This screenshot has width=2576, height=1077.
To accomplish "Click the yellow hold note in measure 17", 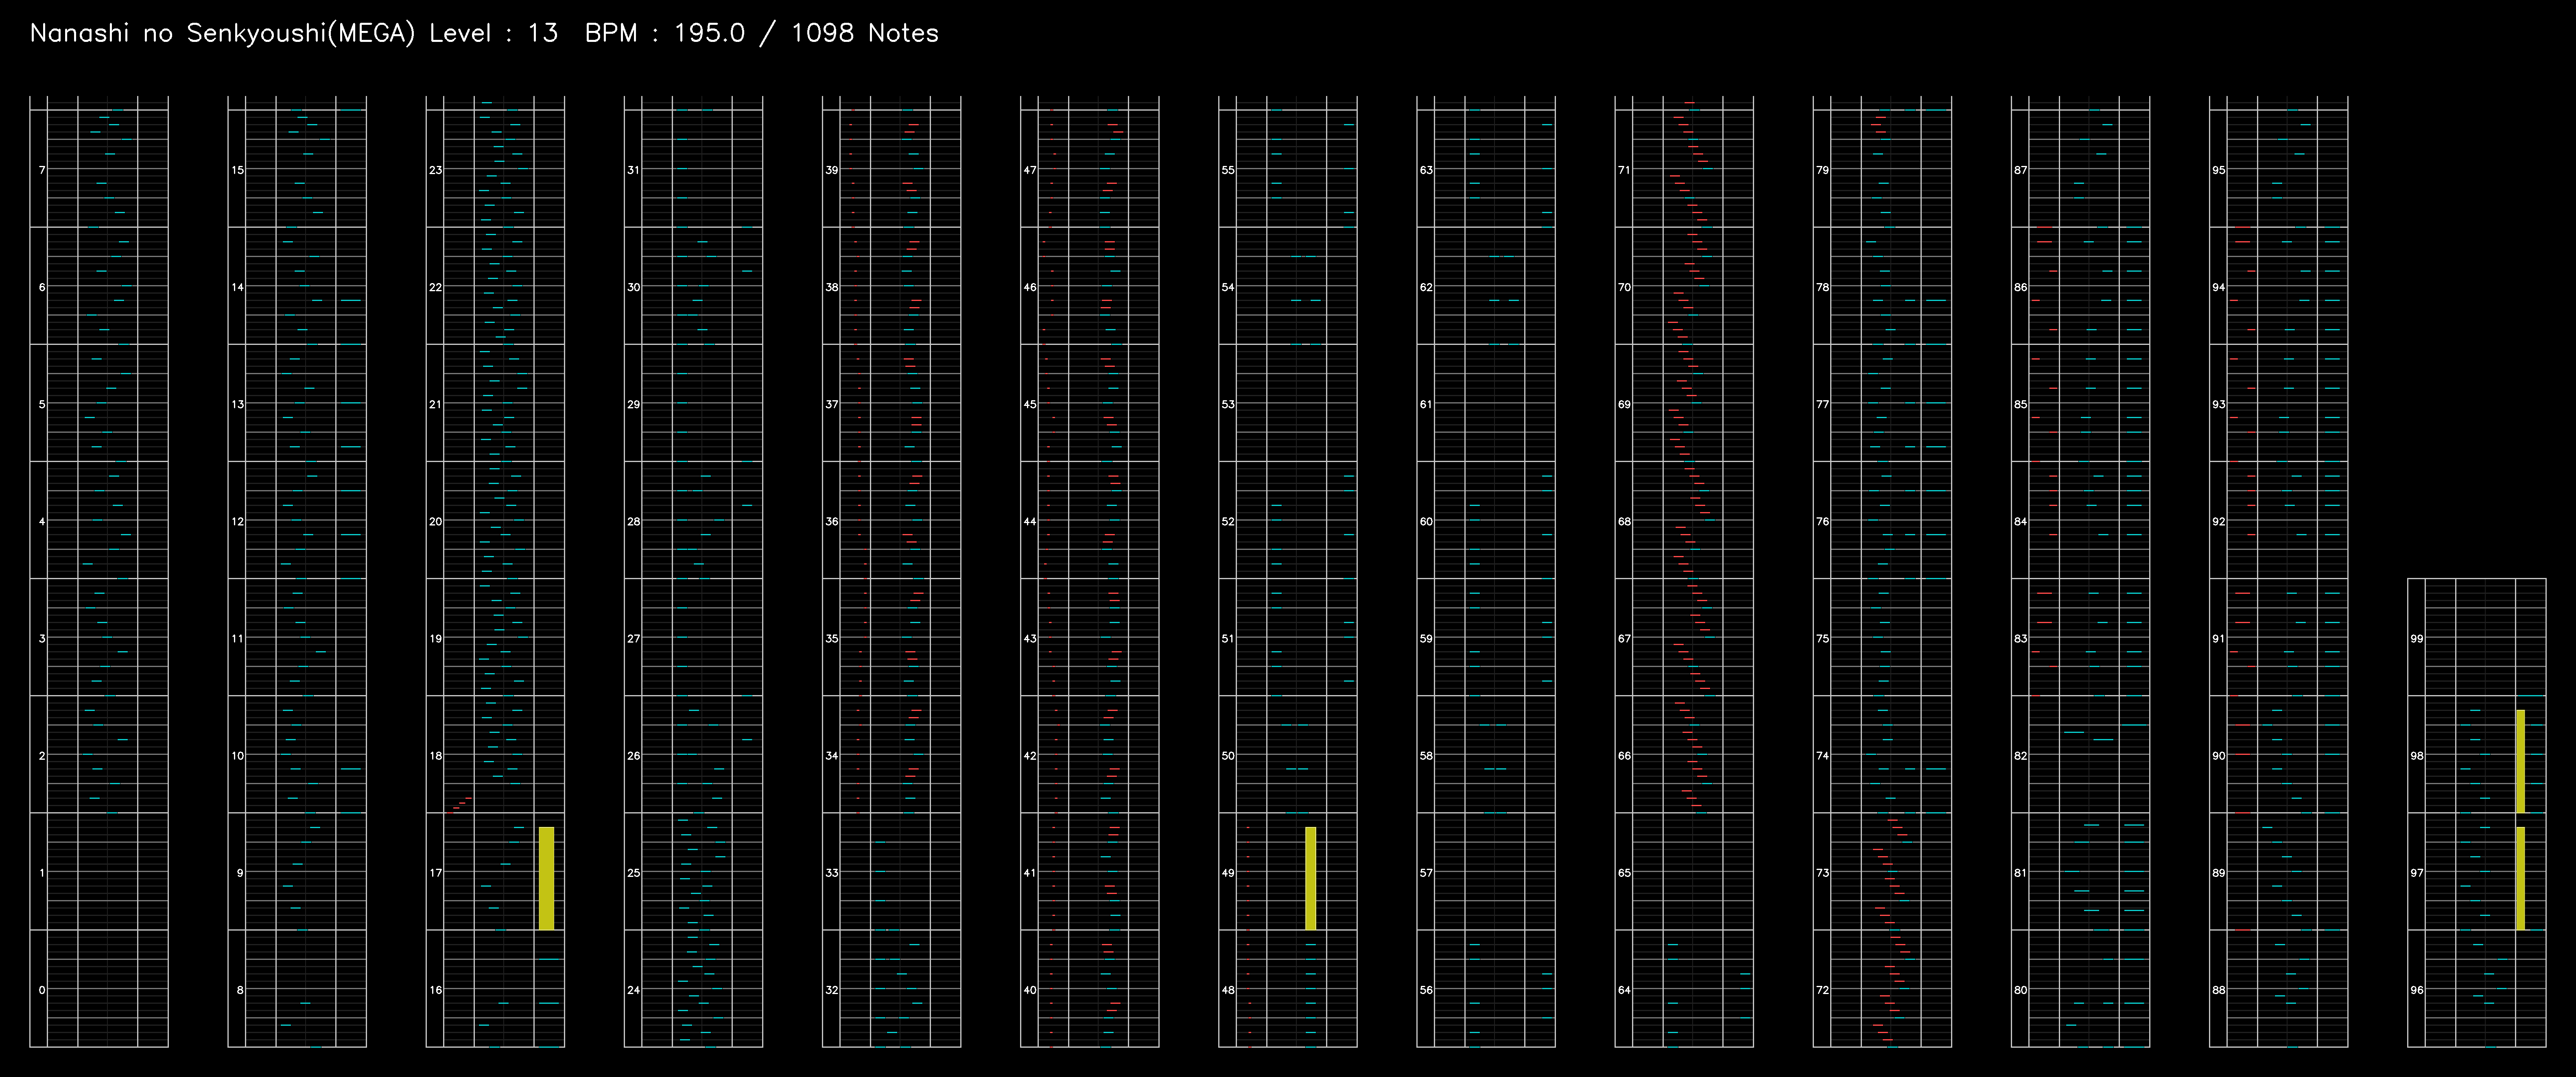I will pos(546,878).
